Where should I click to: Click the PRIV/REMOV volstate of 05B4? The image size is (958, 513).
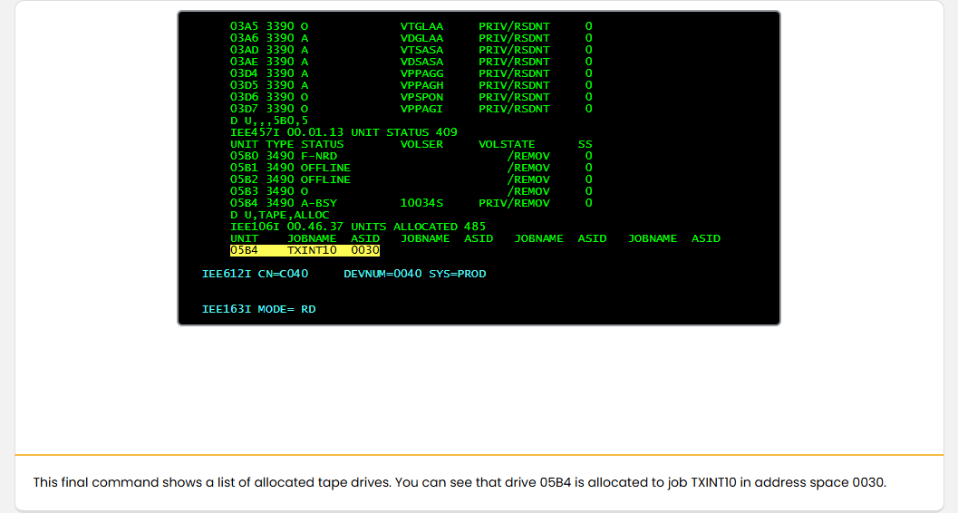pyautogui.click(x=514, y=203)
